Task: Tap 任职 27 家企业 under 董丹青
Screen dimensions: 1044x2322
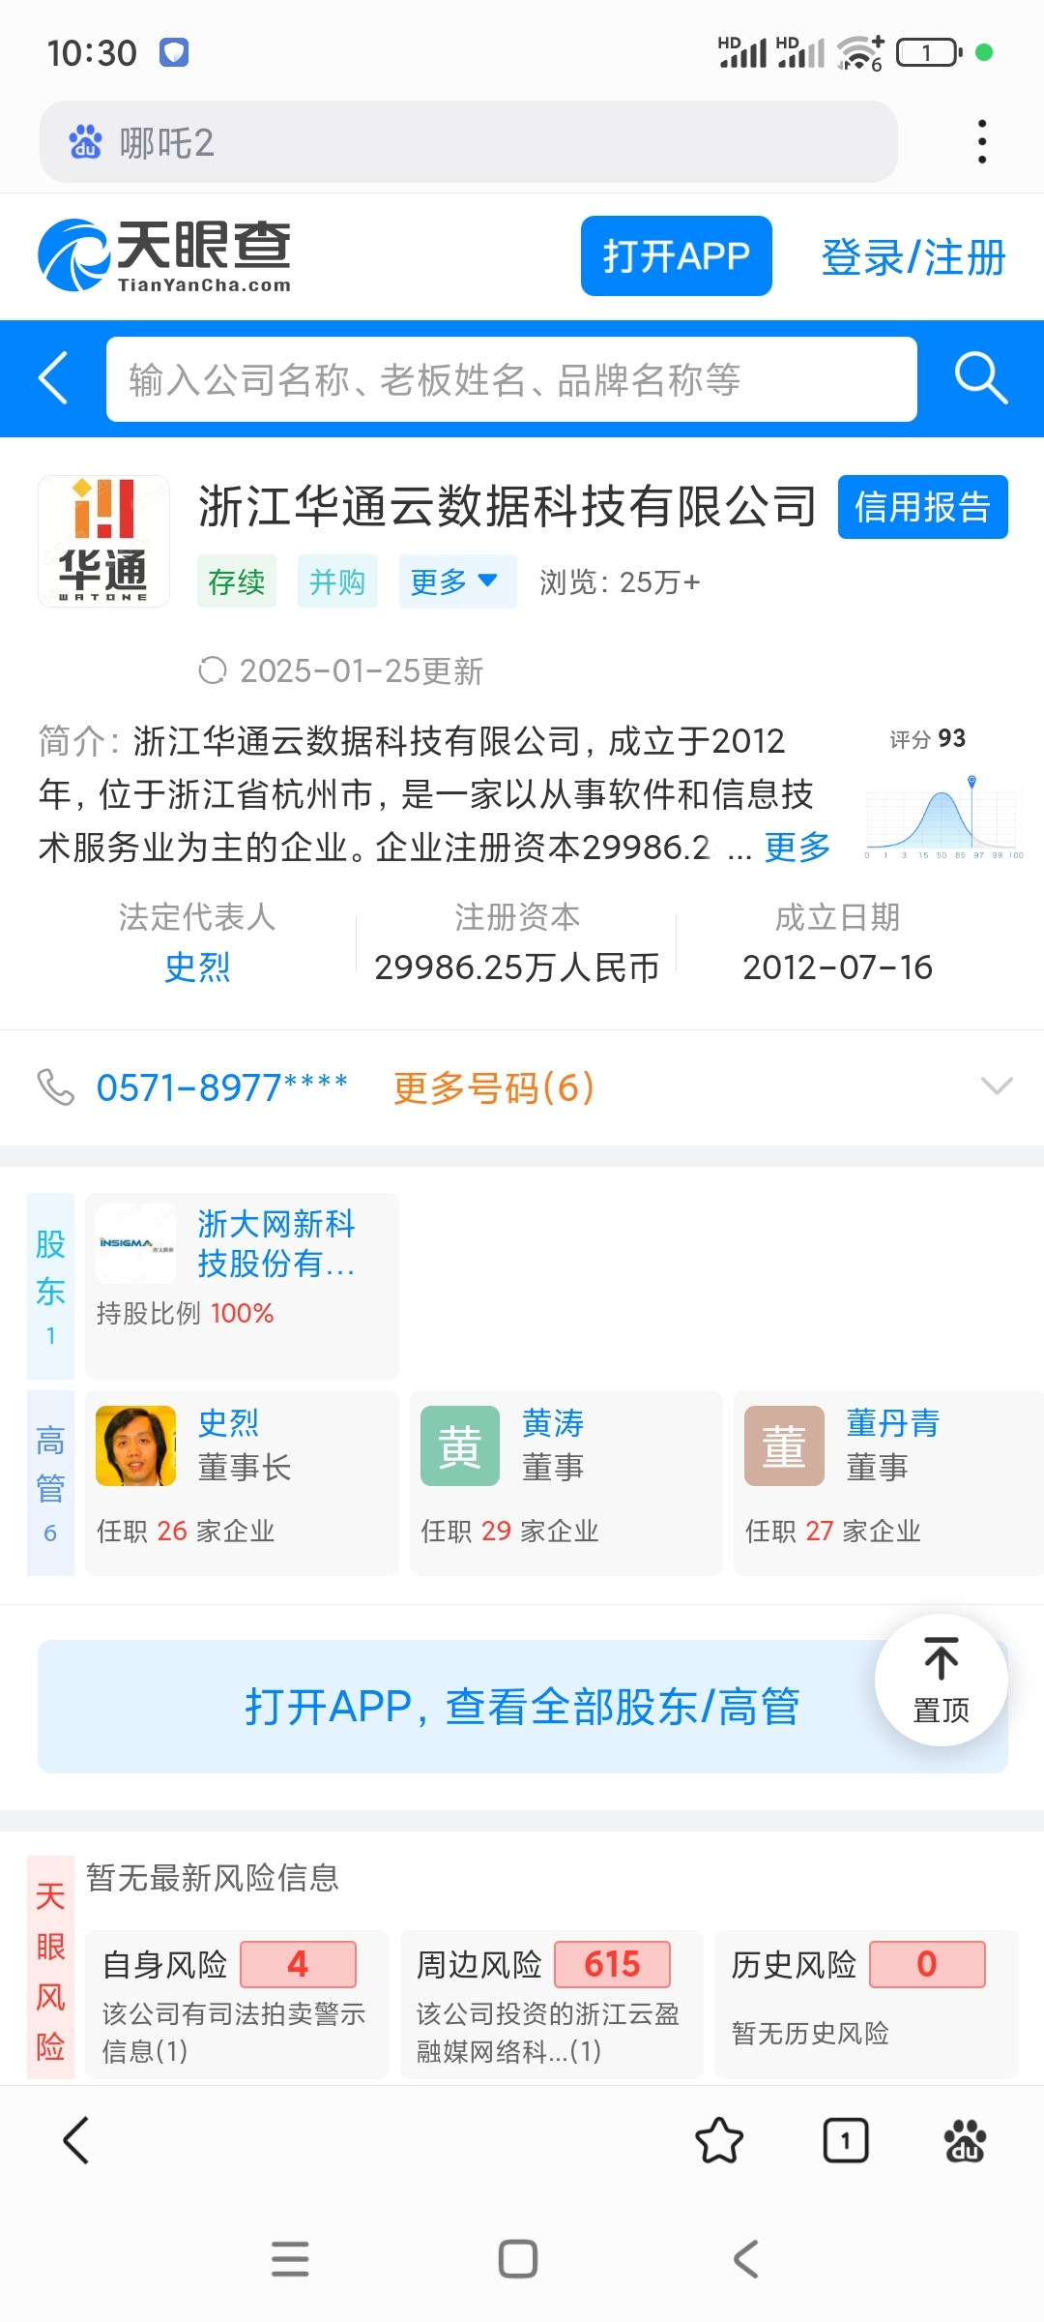Action: point(833,1531)
